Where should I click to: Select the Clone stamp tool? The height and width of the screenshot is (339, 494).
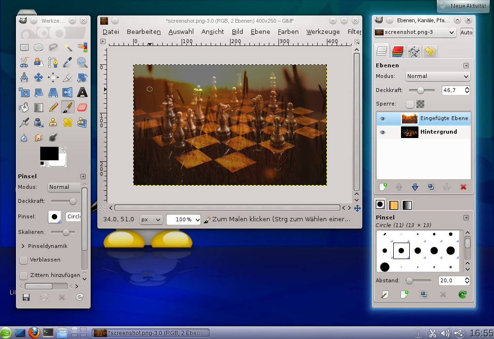pyautogui.click(x=53, y=122)
